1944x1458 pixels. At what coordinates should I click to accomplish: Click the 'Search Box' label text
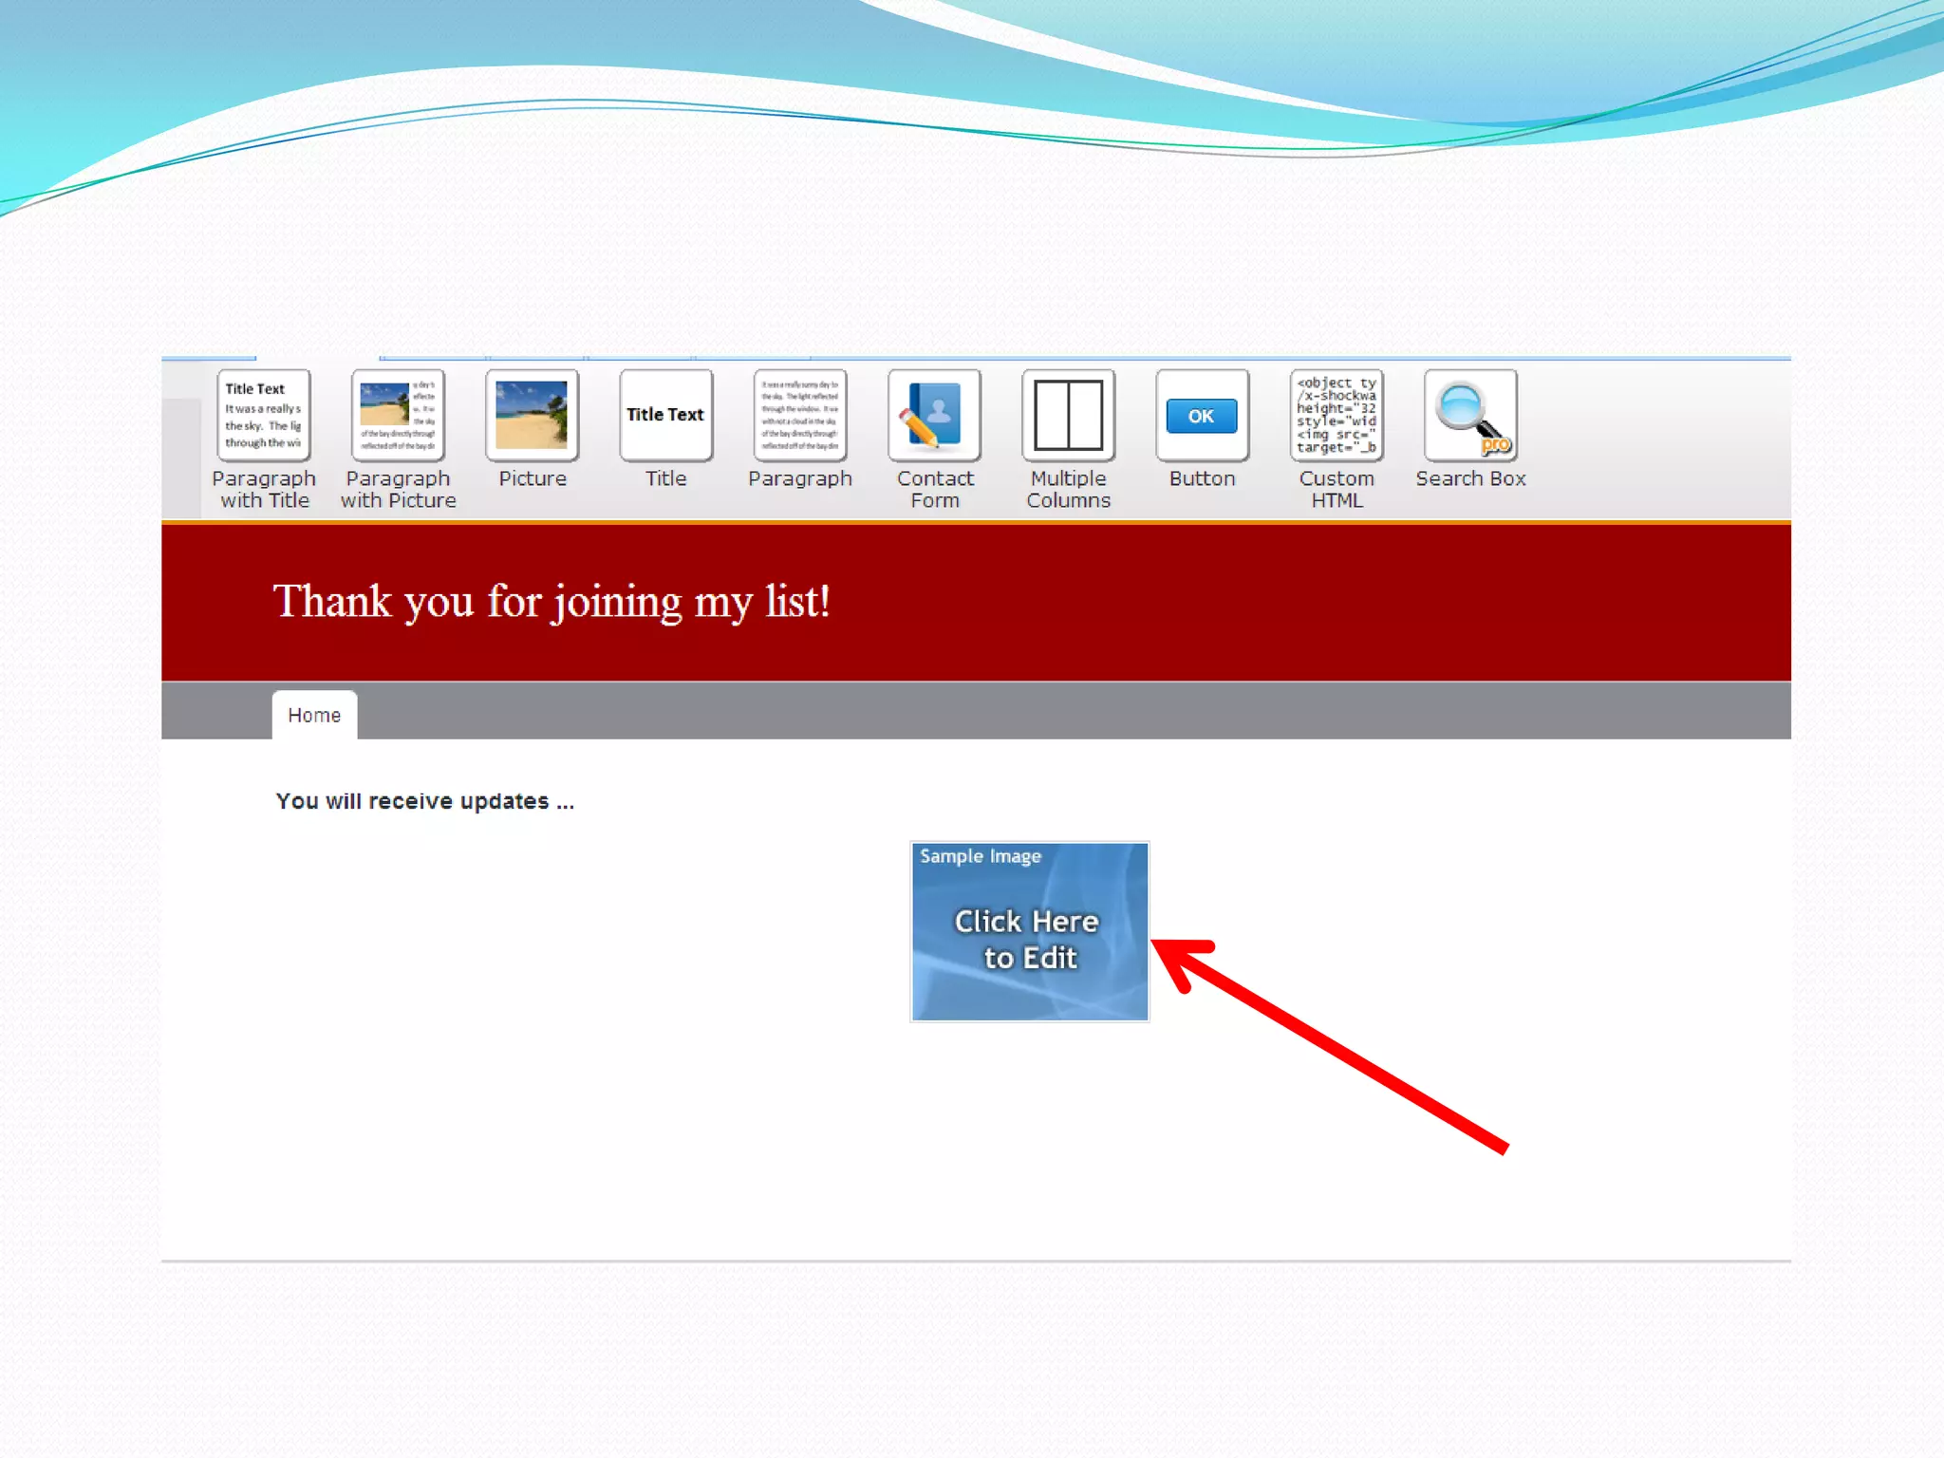click(1470, 478)
